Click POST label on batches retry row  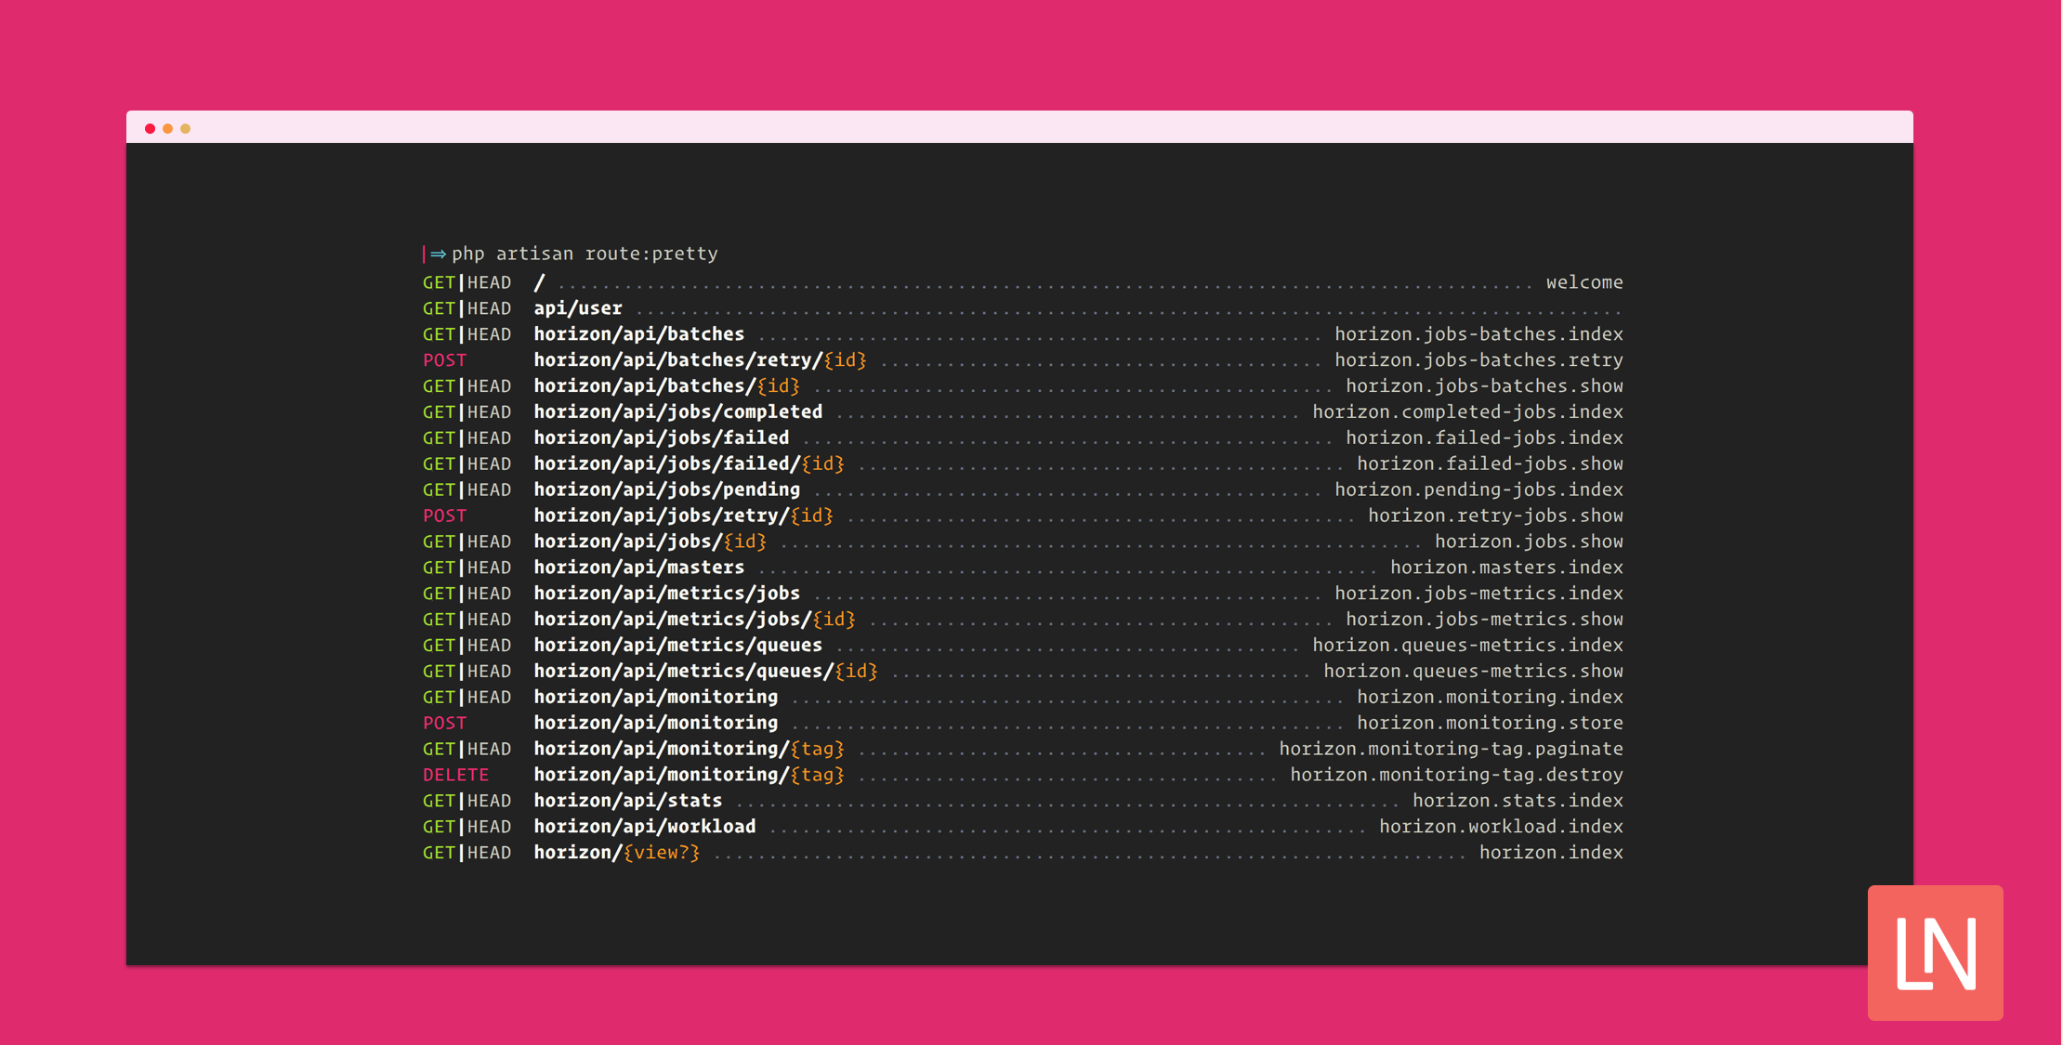445,359
